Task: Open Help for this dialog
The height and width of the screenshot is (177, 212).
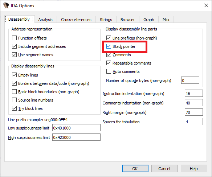Action: (x=194, y=169)
